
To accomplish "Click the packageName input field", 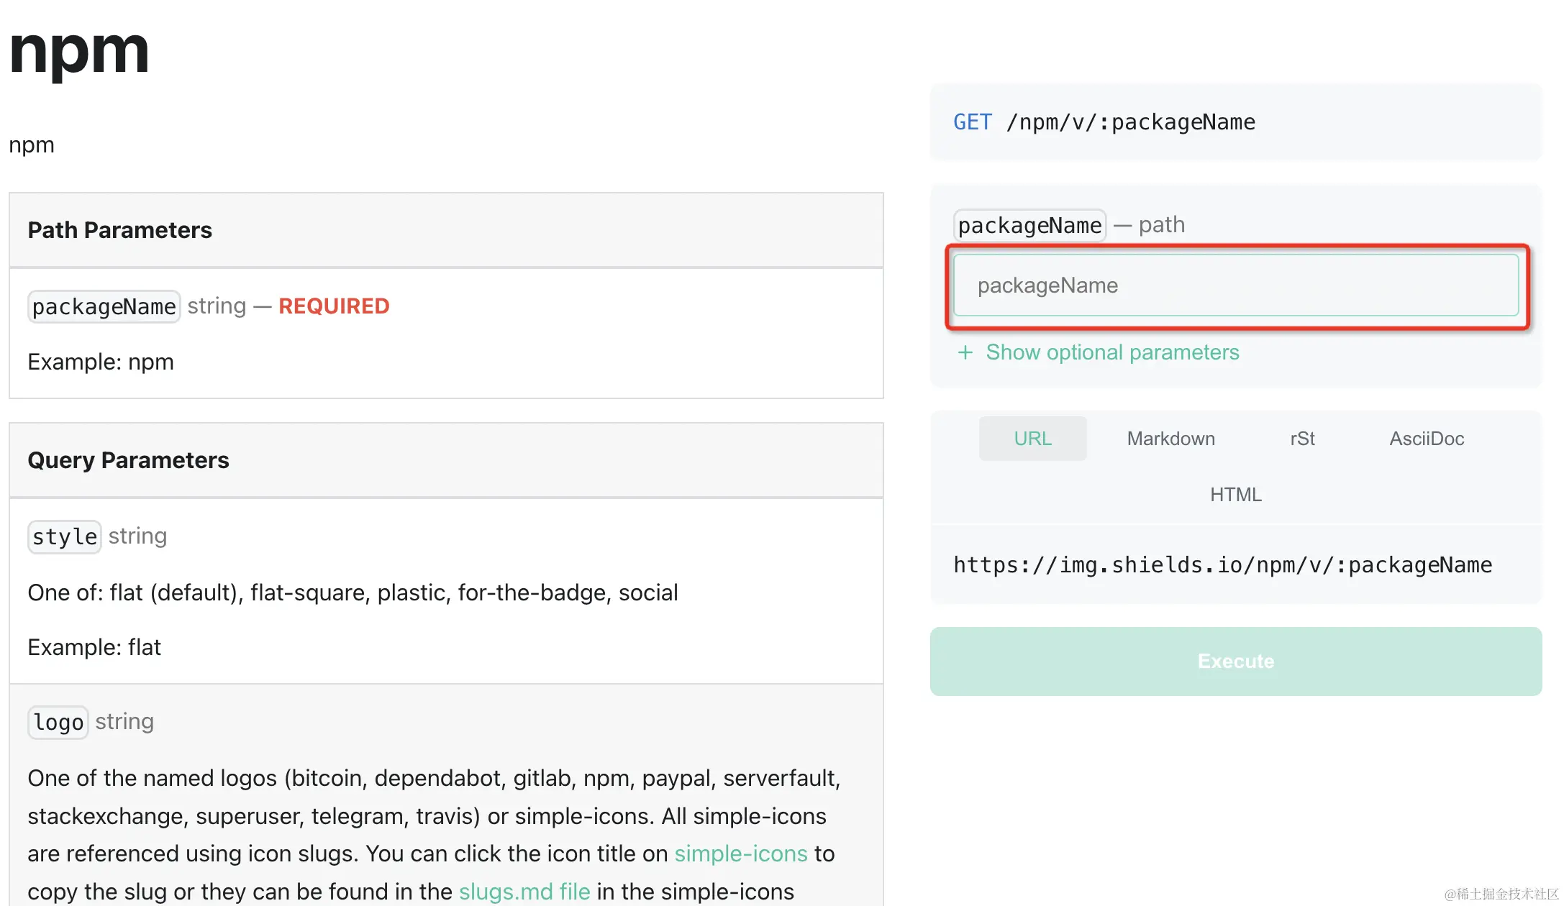I will (x=1235, y=285).
